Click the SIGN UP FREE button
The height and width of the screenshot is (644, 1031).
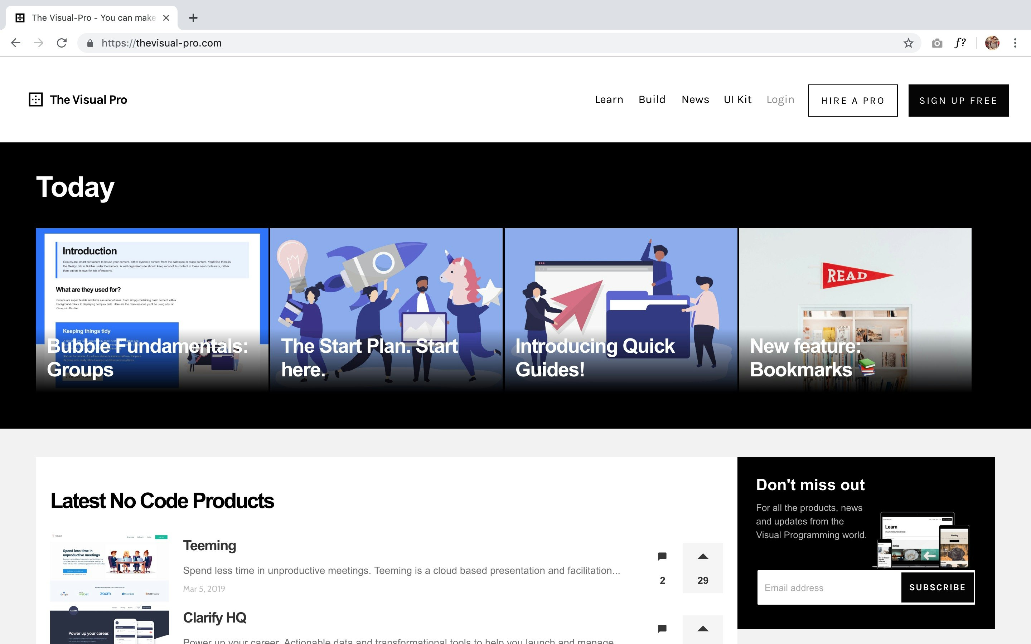958,101
